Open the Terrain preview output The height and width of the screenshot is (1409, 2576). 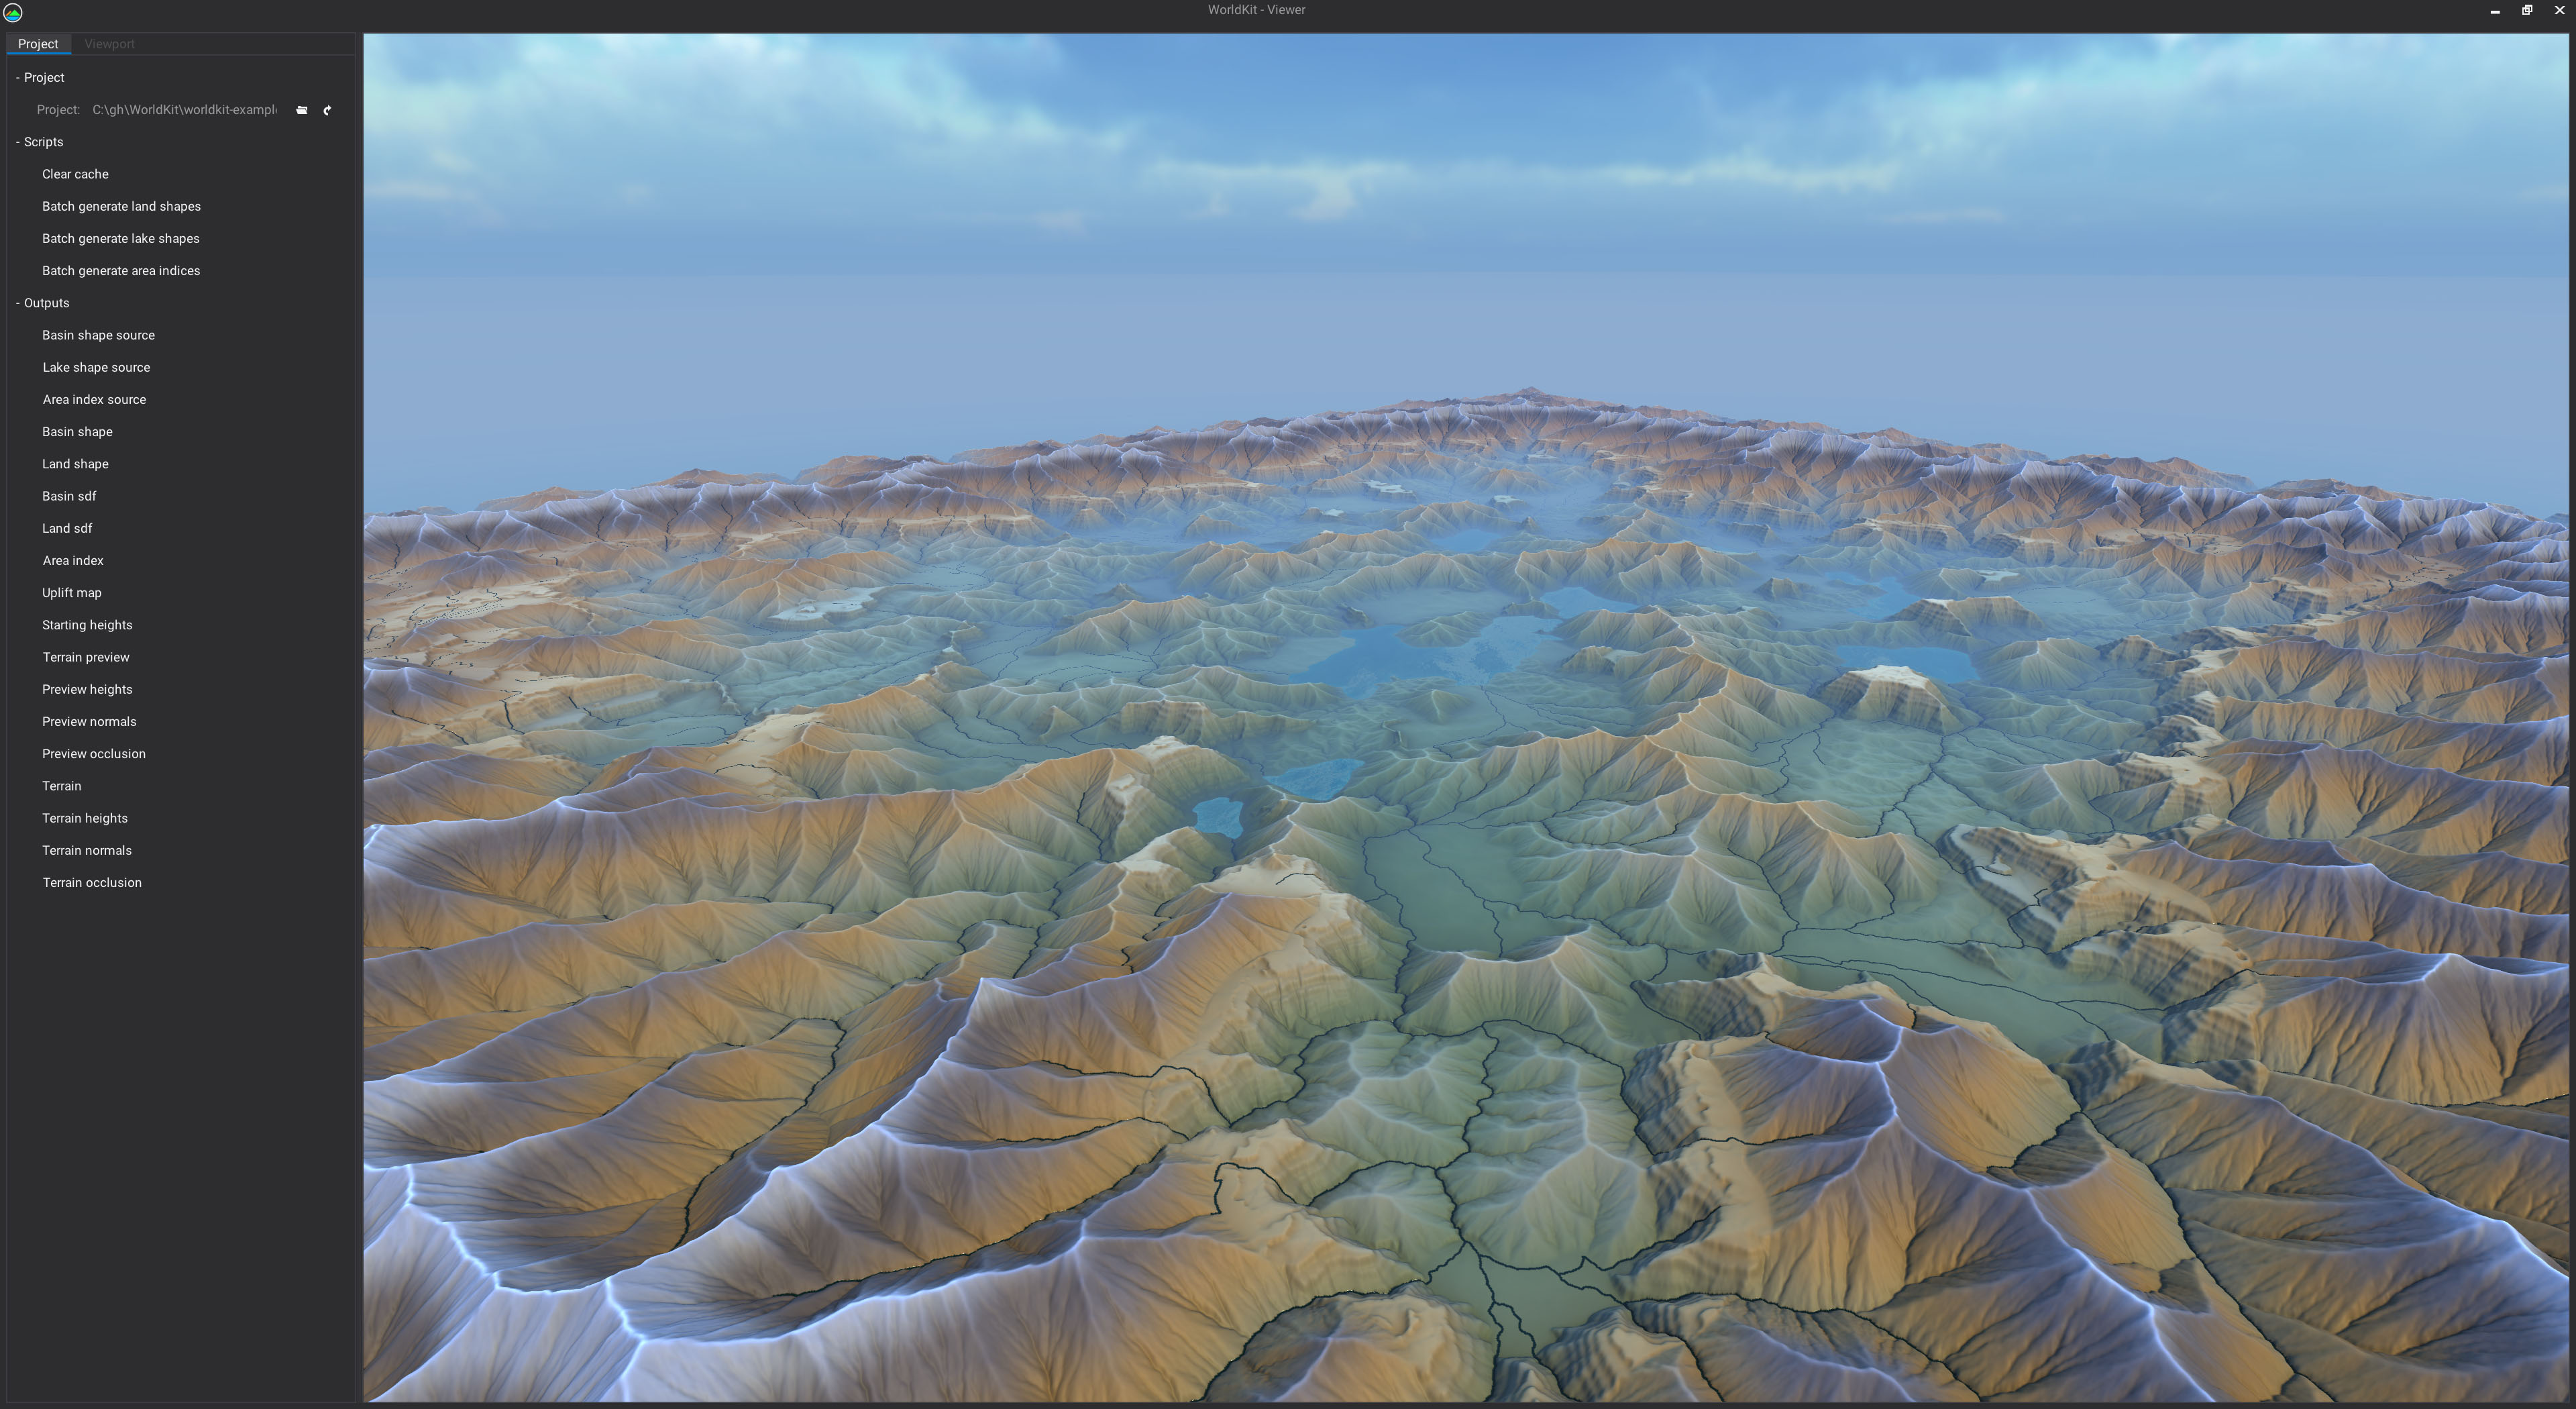point(86,657)
